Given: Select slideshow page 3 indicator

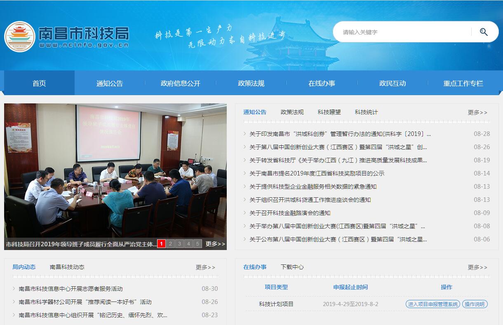Looking at the screenshot, I should coord(179,244).
